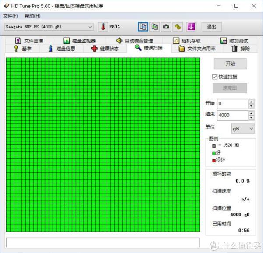Viewport: 263px width, 253px height.
Task: Click the purple down-arrow save icon
Action: (x=191, y=27)
